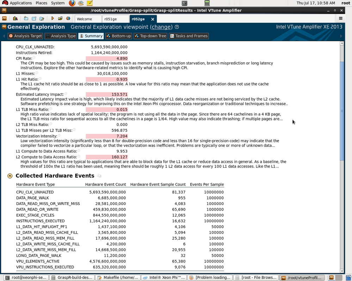Click the Estimated Latency Impact help icon
352x281 pixels.
[66, 94]
